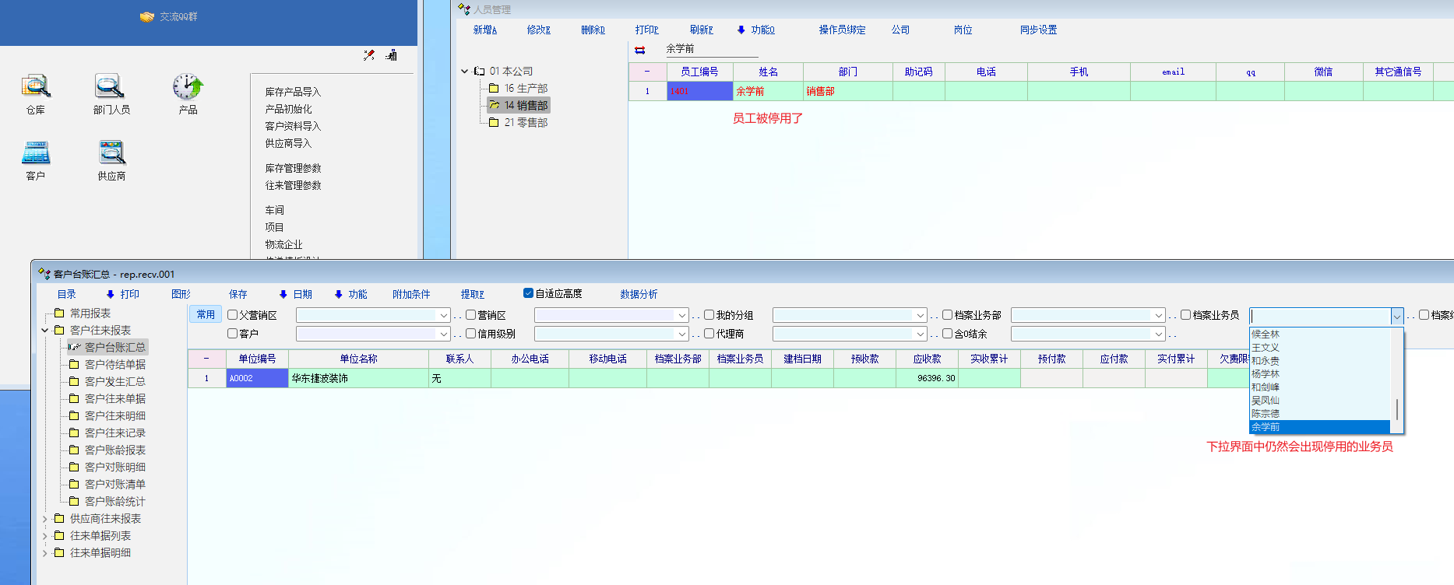Click the 交流QQ群 handshake icon
The image size is (1454, 585).
tap(147, 17)
